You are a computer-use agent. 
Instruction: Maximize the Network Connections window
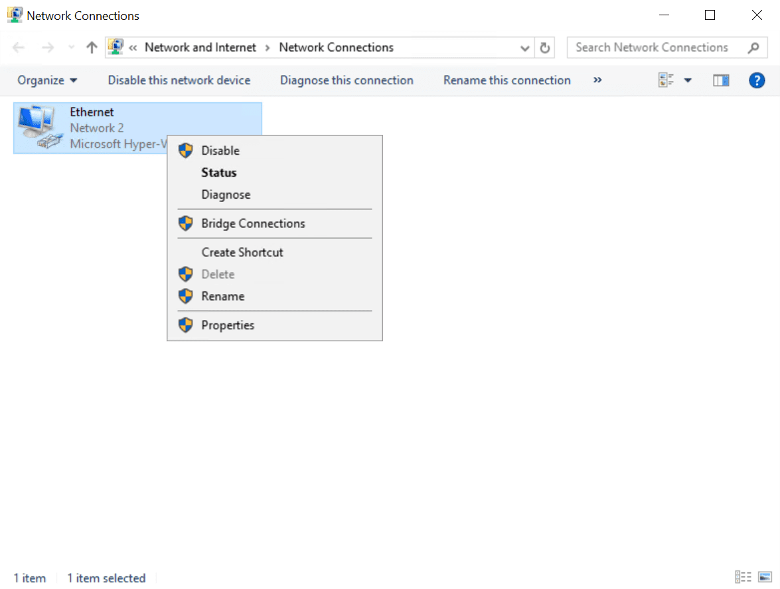point(710,15)
